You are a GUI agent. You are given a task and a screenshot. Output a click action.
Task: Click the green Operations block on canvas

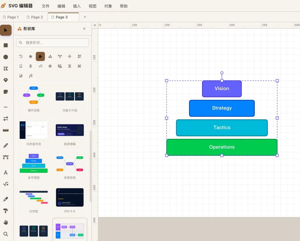coord(222,147)
